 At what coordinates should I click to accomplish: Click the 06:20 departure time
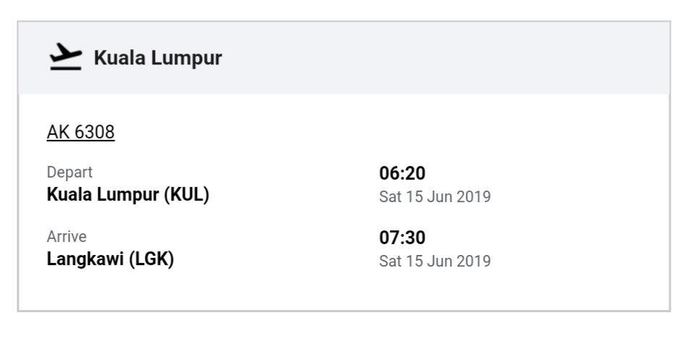(402, 173)
